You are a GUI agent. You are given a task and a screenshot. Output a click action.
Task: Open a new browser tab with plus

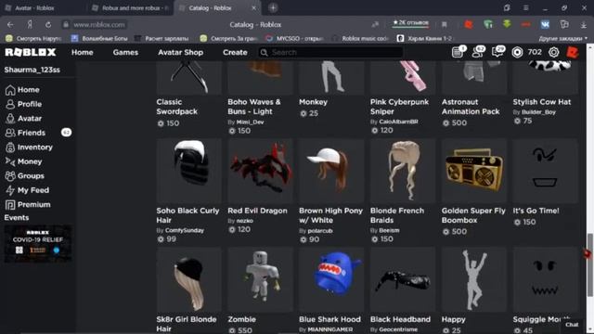coord(273,7)
